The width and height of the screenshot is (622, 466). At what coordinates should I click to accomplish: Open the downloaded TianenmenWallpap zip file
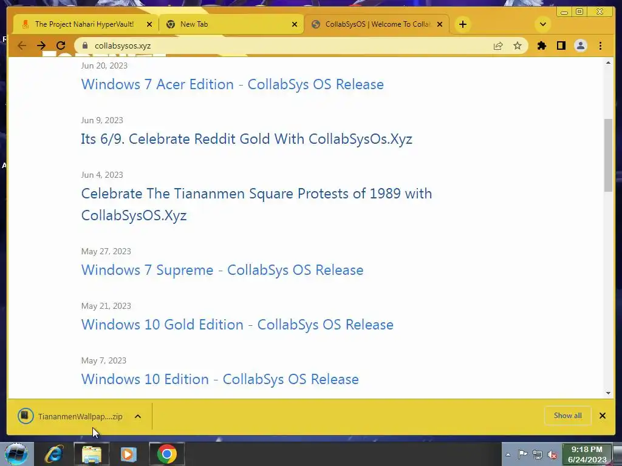click(x=70, y=416)
